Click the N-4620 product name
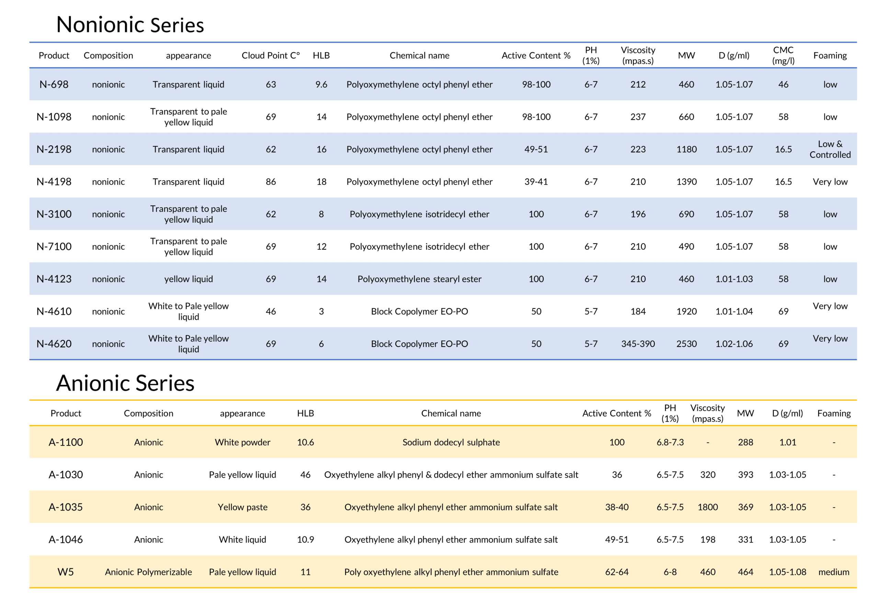This screenshot has width=879, height=608. (54, 344)
